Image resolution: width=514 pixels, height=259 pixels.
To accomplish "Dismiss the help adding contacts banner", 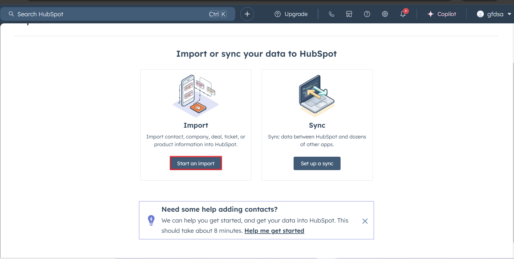I will (365, 221).
